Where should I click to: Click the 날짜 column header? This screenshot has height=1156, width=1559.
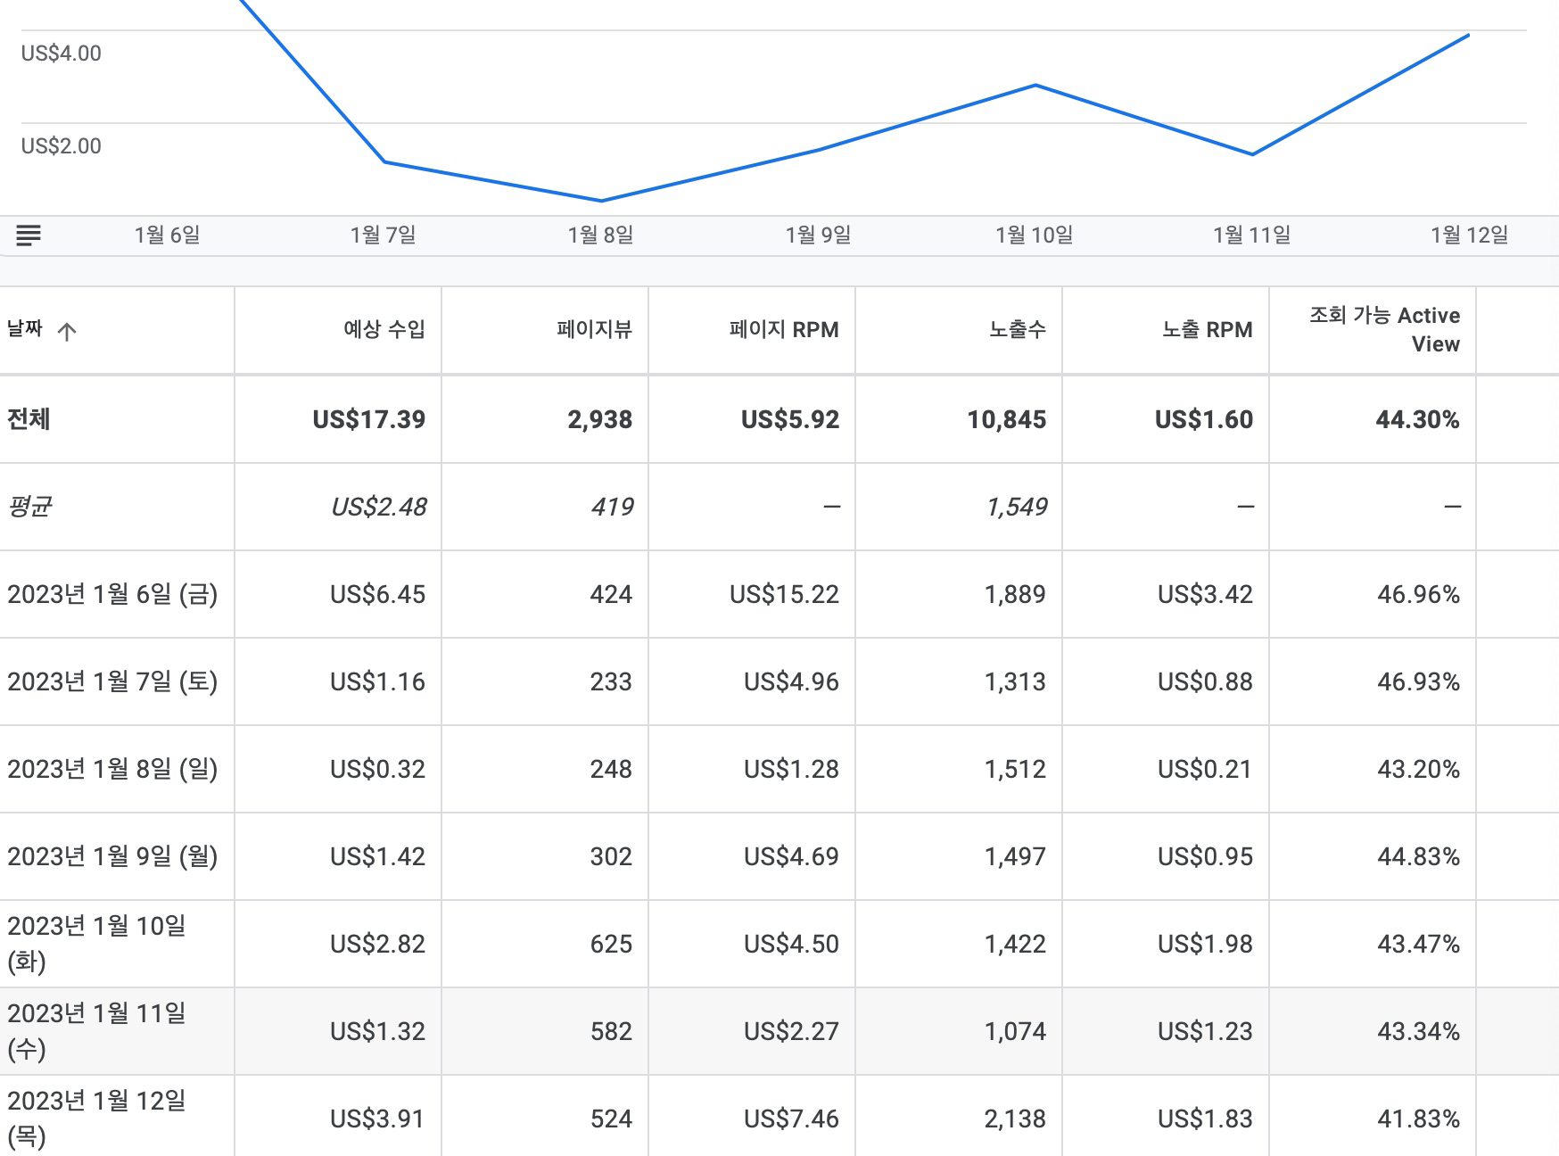click(25, 329)
